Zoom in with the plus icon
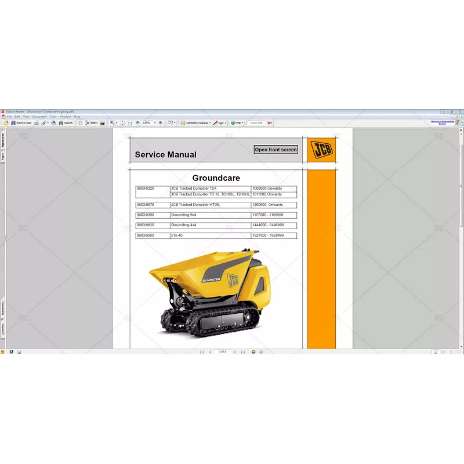Image resolution: width=464 pixels, height=464 pixels. tap(161, 122)
